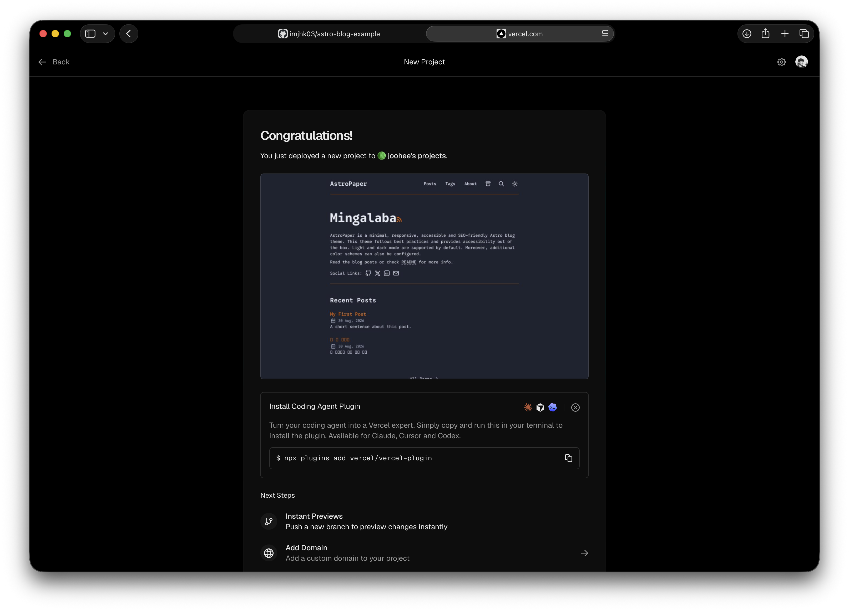Click joohee's projects text
This screenshot has height=611, width=849.
coord(417,156)
